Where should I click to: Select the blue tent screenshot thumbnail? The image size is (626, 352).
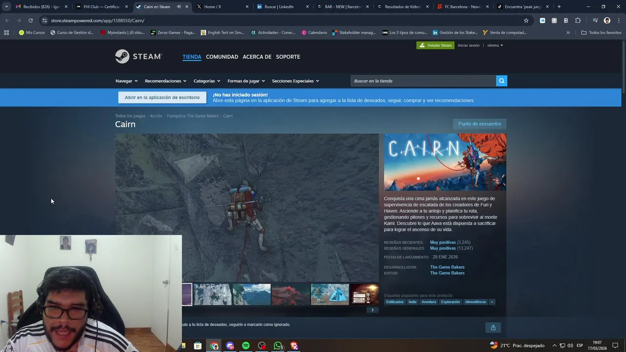pyautogui.click(x=330, y=294)
